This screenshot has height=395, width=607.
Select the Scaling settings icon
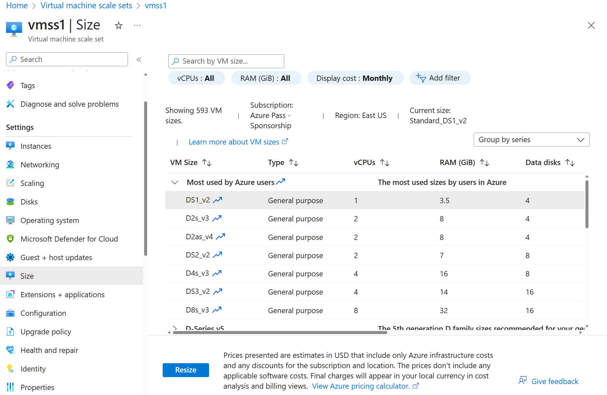pos(10,183)
